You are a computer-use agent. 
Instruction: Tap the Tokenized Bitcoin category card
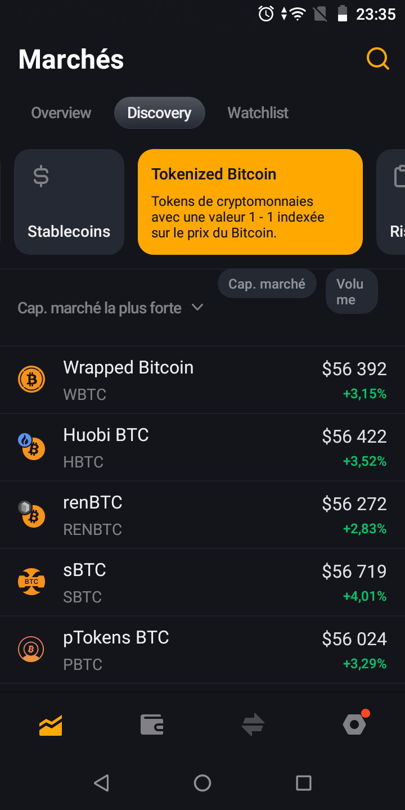tap(250, 202)
